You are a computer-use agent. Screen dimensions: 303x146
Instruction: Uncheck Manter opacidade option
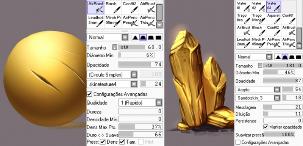[266, 127]
